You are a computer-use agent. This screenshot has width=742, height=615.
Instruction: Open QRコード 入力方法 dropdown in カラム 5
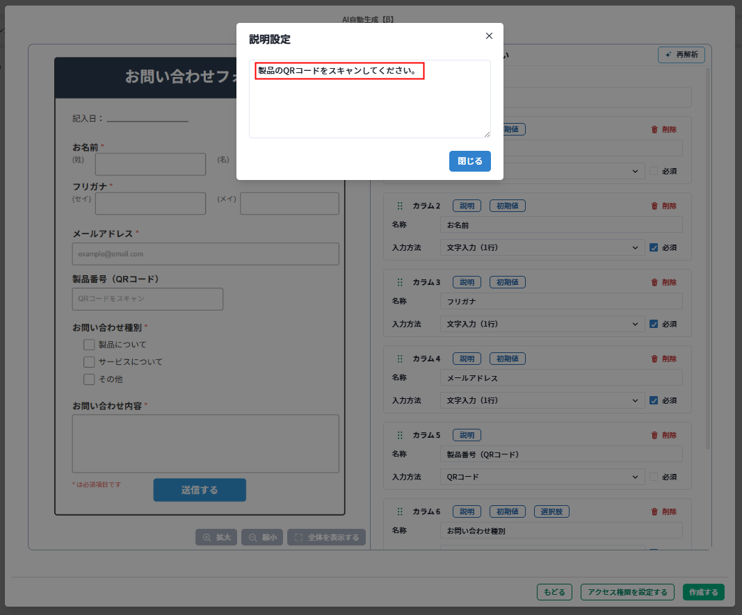[x=542, y=477]
